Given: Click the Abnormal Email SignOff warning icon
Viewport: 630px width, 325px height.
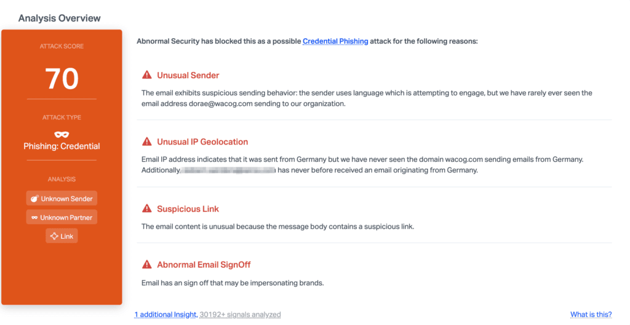Looking at the screenshot, I should 147,264.
